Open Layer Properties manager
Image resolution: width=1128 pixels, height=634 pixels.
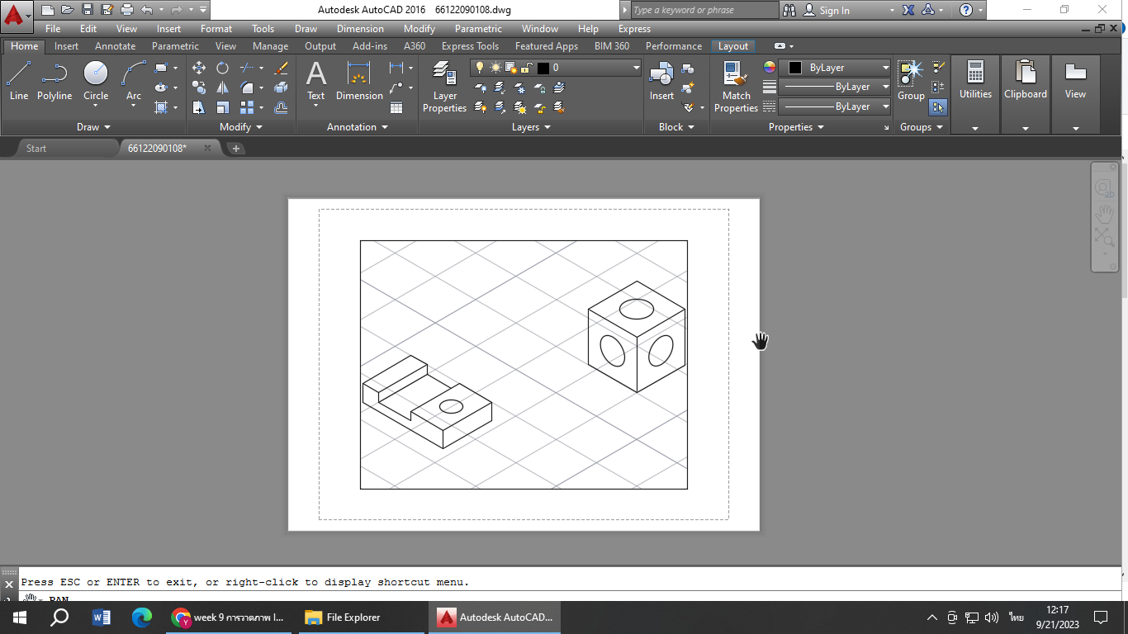(x=444, y=87)
